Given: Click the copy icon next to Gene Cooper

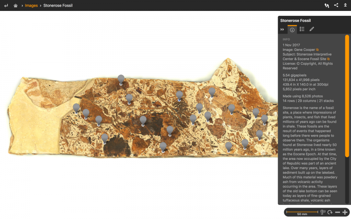Looking at the screenshot, I should 318,50.
